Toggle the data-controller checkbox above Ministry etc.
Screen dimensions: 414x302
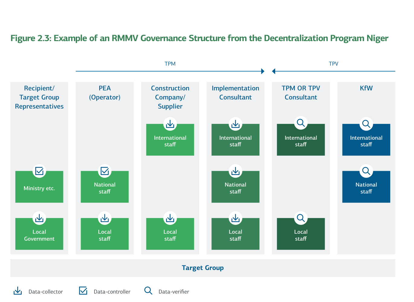tap(39, 171)
